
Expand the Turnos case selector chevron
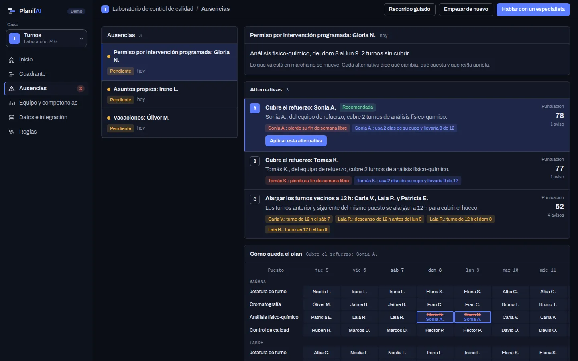(81, 39)
